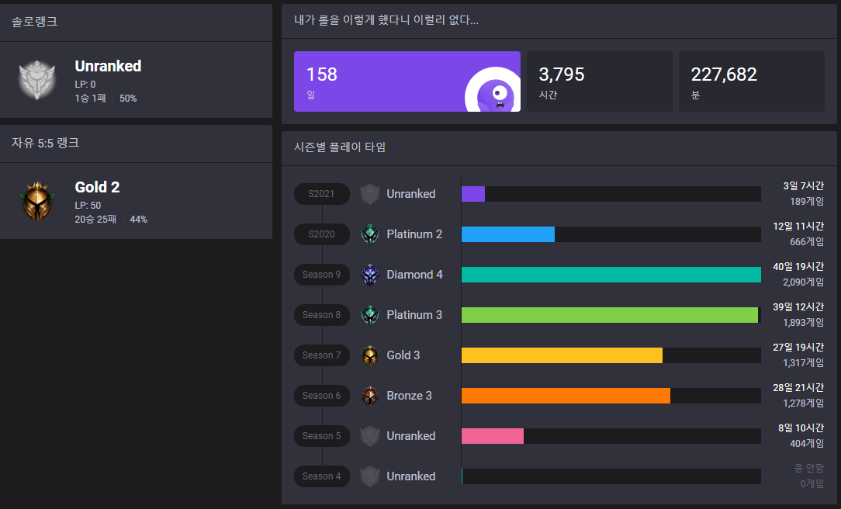Click the S2021 Unranked tier icon
The width and height of the screenshot is (841, 509).
pyautogui.click(x=370, y=194)
